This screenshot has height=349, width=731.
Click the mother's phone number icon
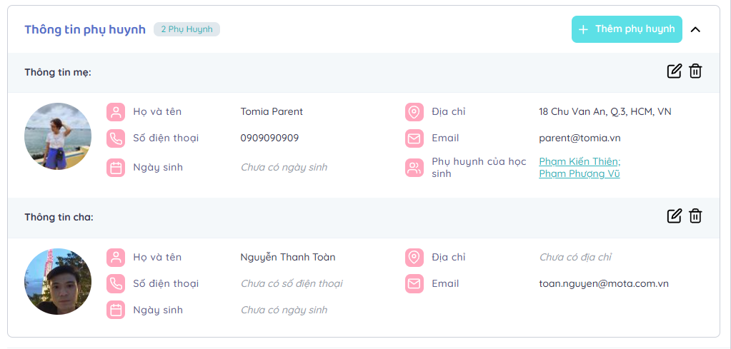[116, 138]
